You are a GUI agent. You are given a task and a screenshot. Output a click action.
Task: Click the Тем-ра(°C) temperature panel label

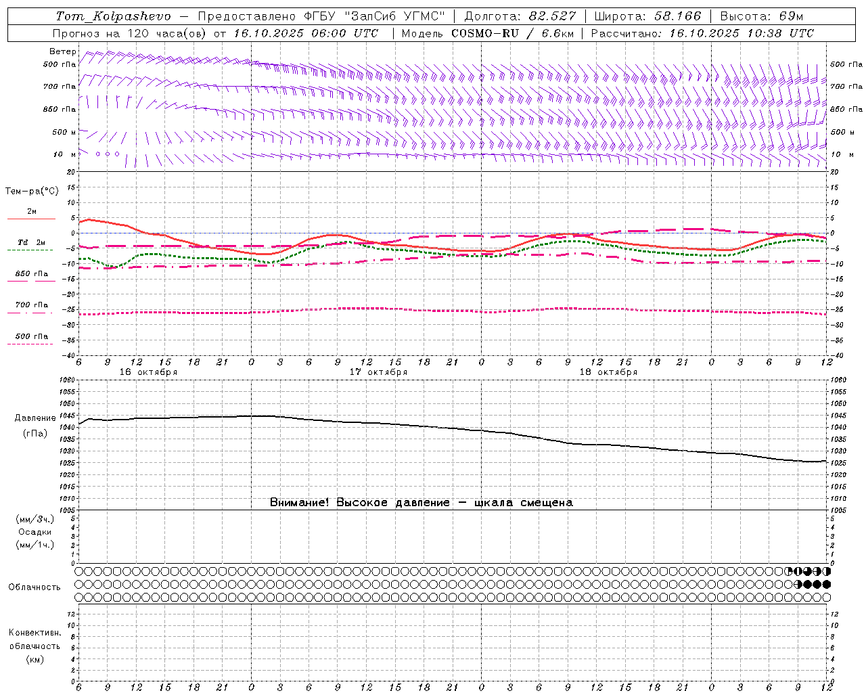point(32,192)
